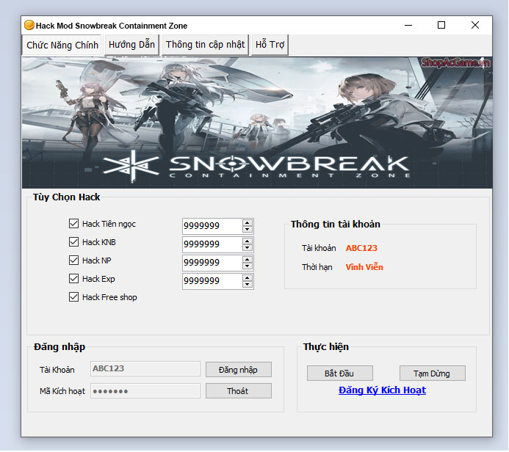Click the Đăng nhập button
Viewport: 509px width, 452px height.
(239, 370)
